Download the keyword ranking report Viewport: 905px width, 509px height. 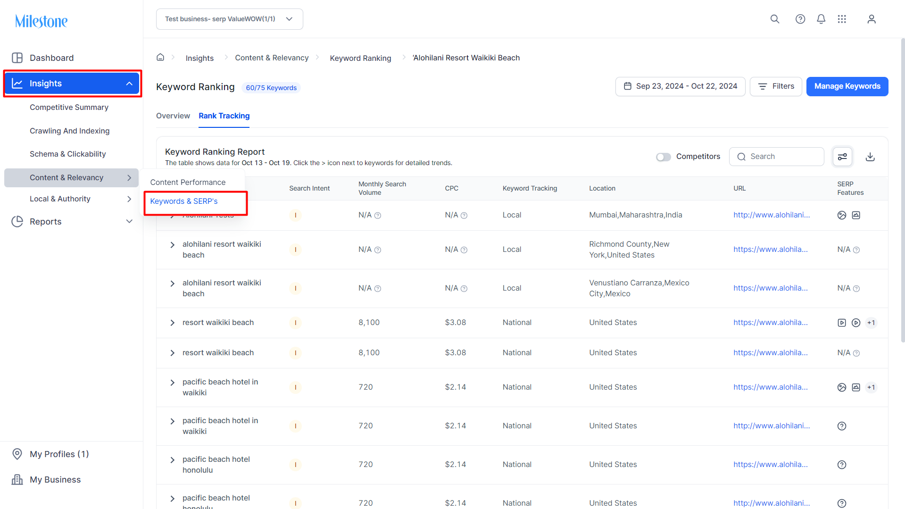point(870,157)
